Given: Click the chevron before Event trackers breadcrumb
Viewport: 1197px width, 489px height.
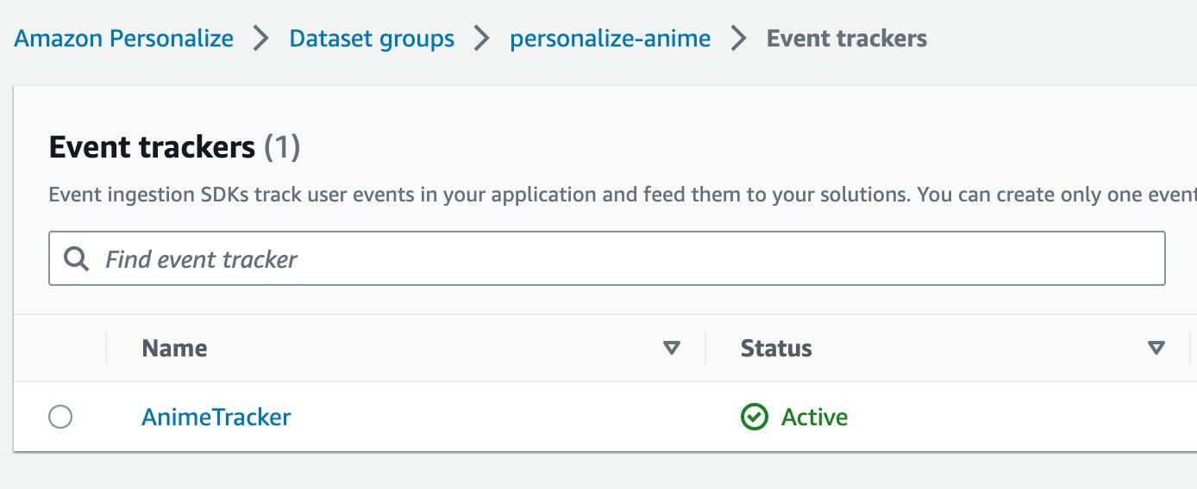Looking at the screenshot, I should (739, 39).
